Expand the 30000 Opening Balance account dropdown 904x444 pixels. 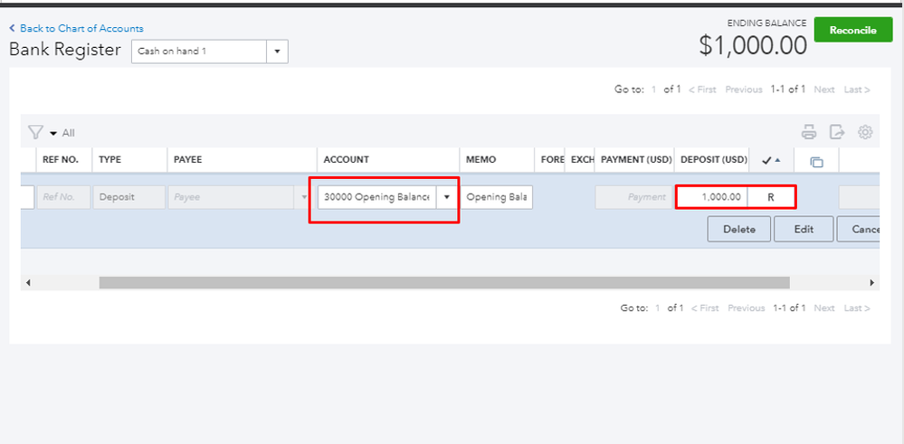pyautogui.click(x=447, y=197)
